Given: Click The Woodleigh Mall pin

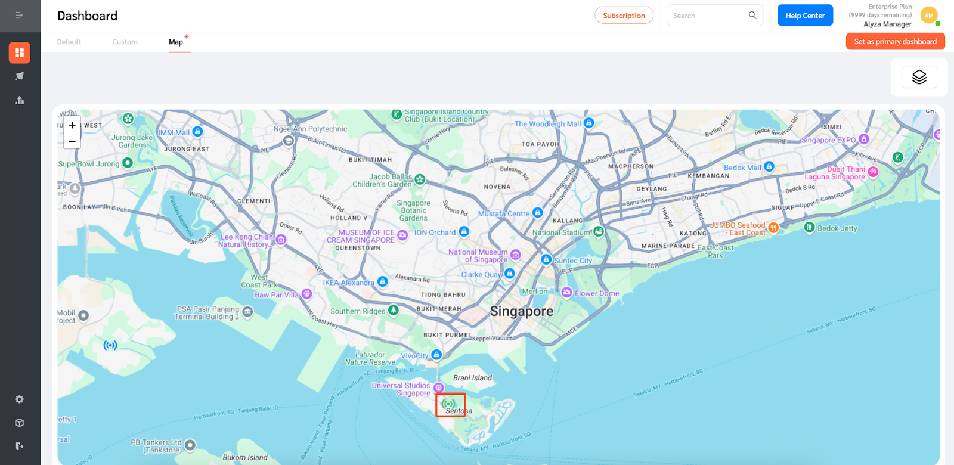Looking at the screenshot, I should [589, 123].
